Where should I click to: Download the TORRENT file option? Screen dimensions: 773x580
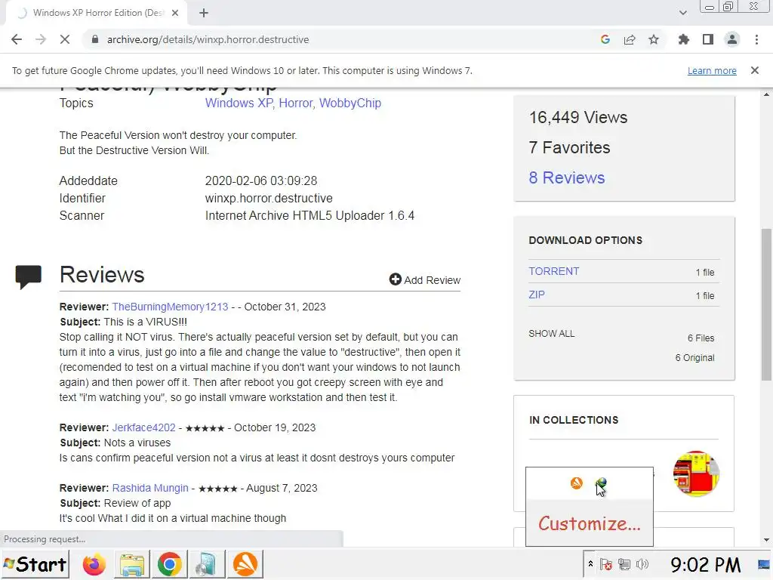[554, 271]
